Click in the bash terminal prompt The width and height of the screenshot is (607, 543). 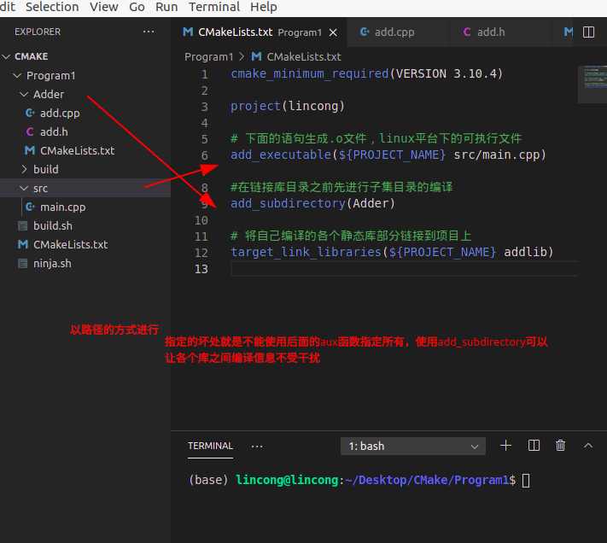[526, 481]
